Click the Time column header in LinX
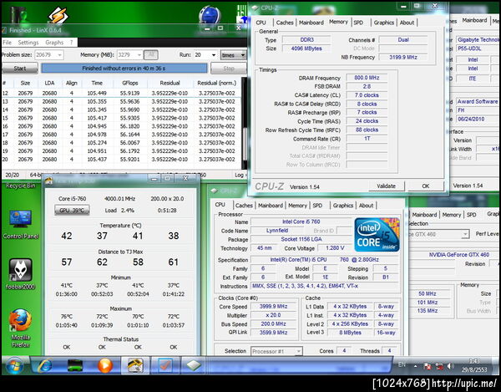 [x=97, y=83]
